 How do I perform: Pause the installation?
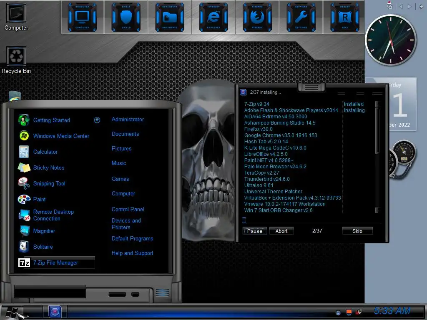tap(255, 231)
